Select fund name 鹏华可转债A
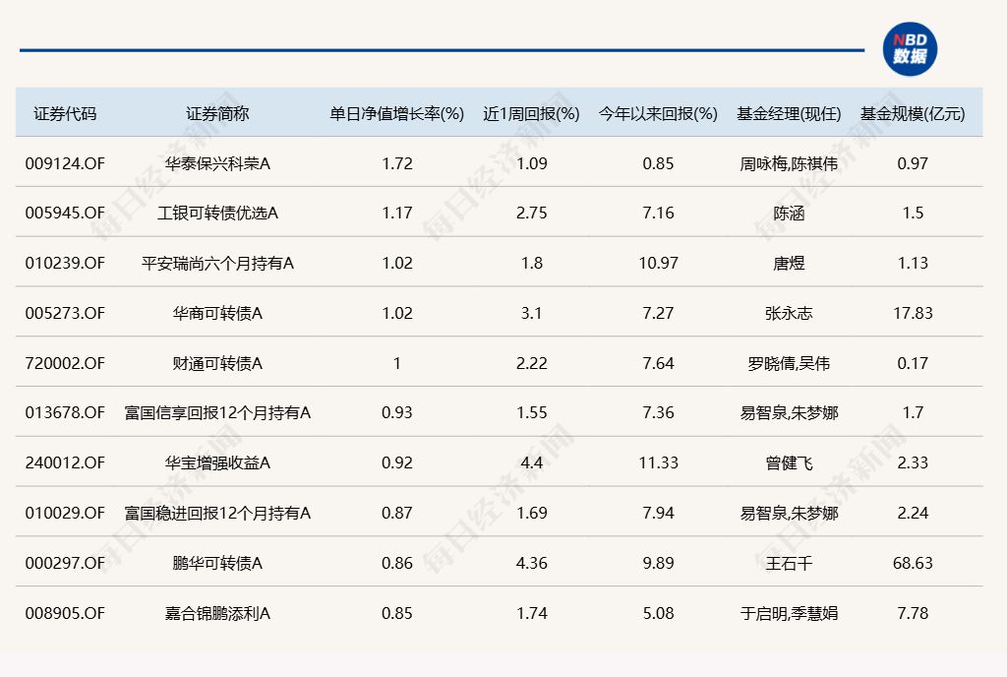The image size is (1007, 677). pos(217,563)
